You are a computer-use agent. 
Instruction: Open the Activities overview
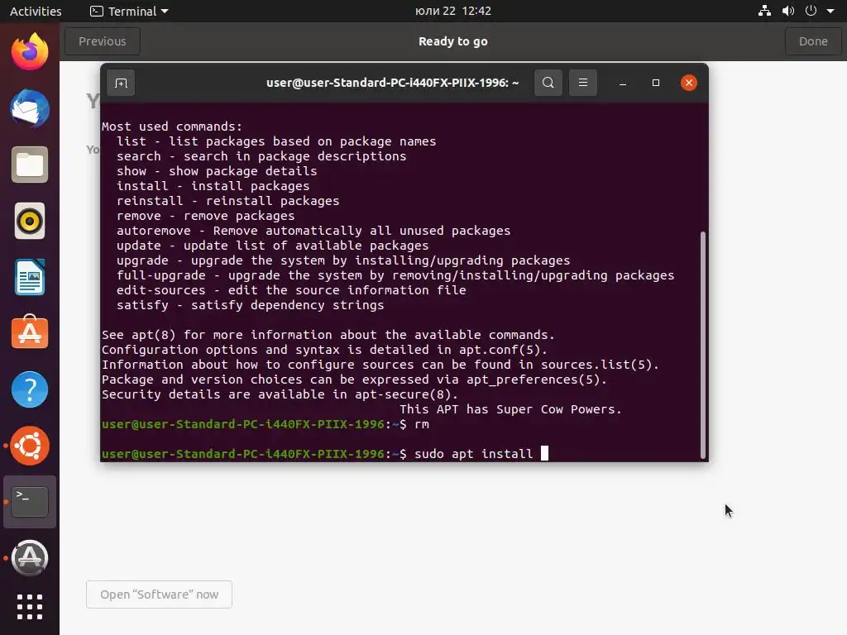pos(36,11)
